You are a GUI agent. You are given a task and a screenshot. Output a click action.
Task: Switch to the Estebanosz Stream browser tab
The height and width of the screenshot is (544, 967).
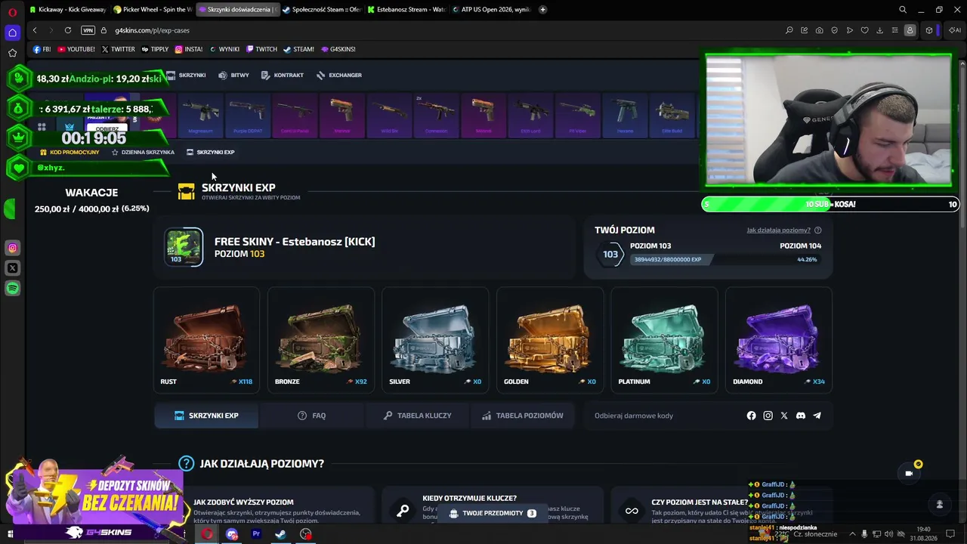point(406,9)
